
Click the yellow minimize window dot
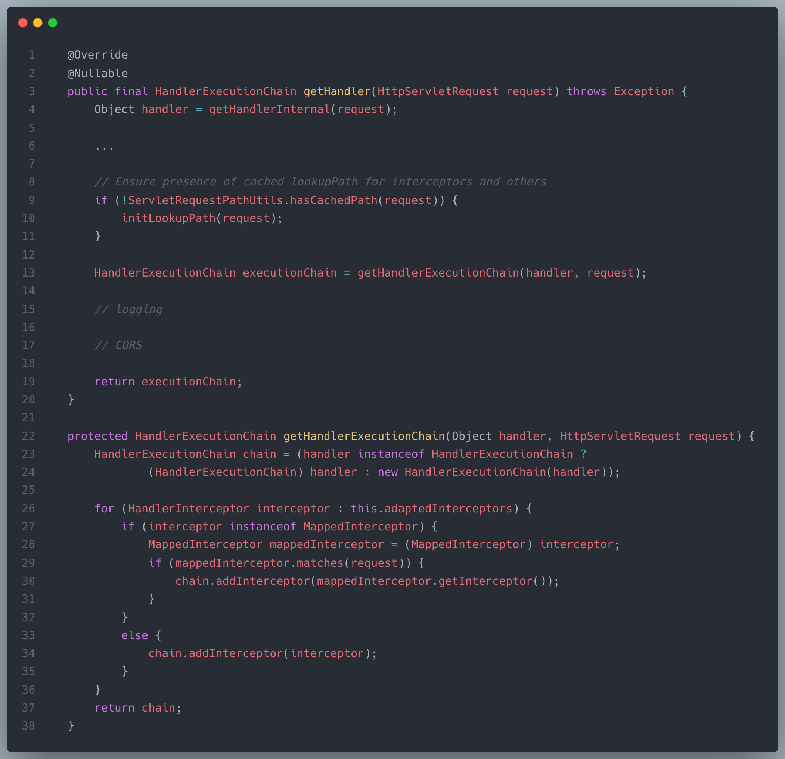click(38, 23)
